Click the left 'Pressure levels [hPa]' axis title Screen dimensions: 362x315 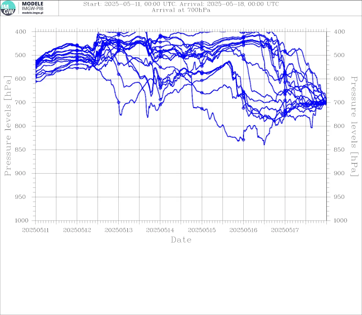[8, 126]
